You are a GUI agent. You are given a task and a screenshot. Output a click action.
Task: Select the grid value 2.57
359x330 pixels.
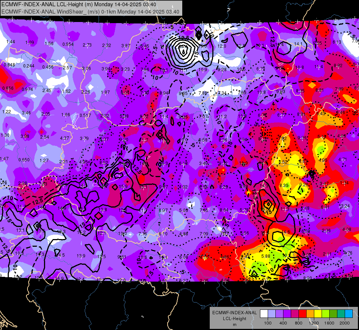[67, 68]
